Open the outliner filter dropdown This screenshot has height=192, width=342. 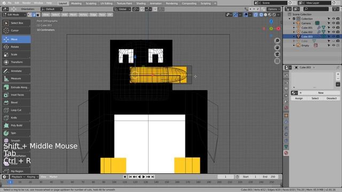336,9
